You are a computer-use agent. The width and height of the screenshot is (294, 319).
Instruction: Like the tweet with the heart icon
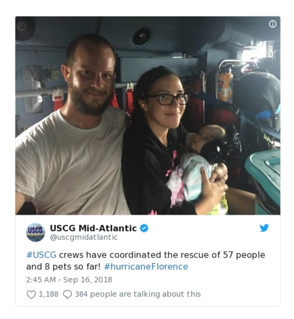point(31,294)
